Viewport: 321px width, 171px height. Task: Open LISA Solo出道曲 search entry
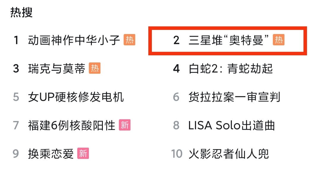pos(232,125)
